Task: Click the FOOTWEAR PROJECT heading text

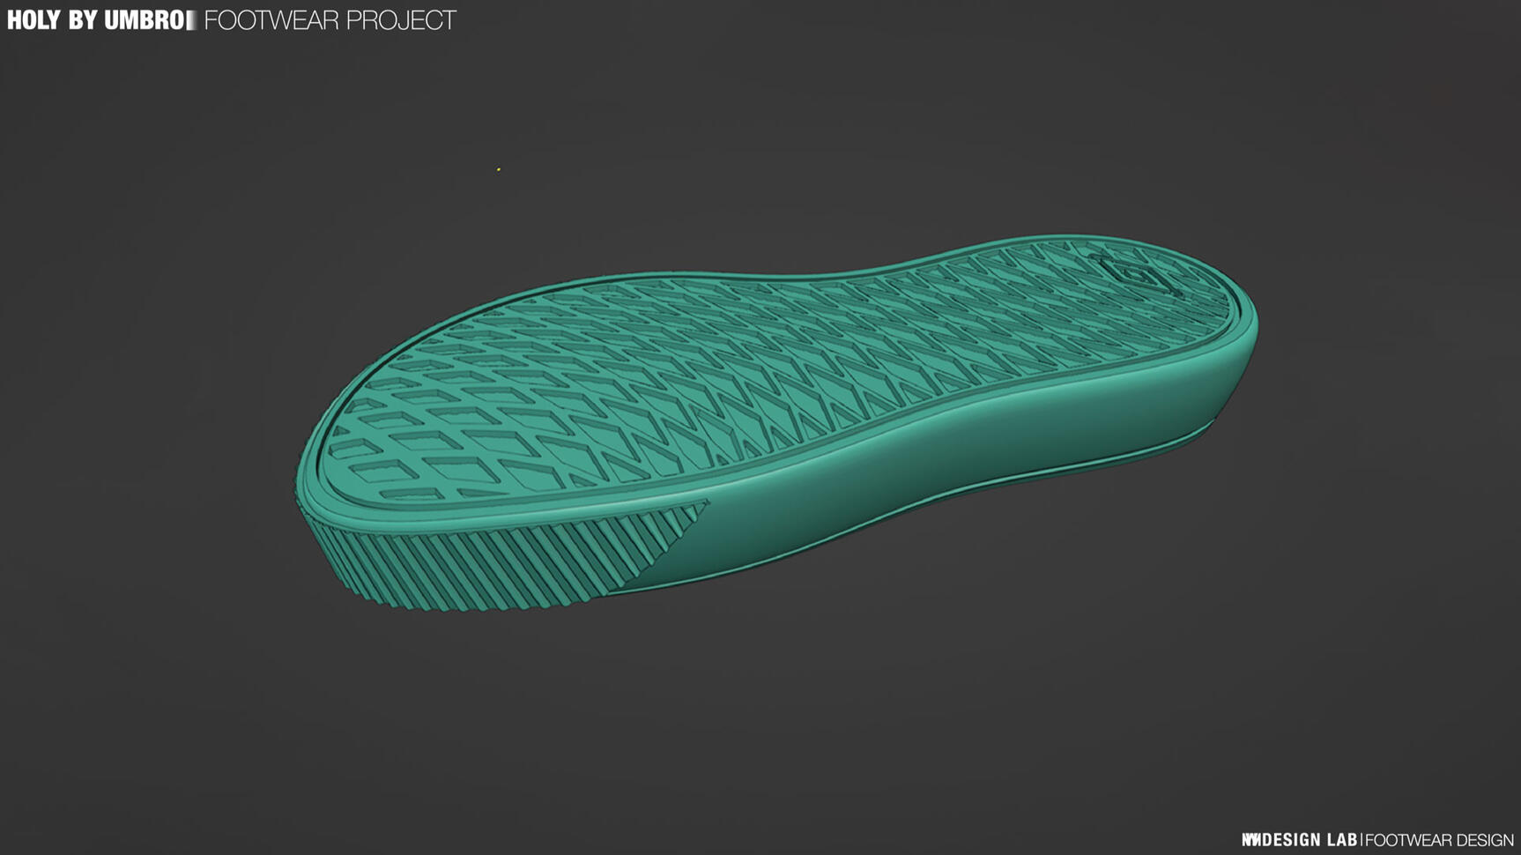Action: pos(330,20)
